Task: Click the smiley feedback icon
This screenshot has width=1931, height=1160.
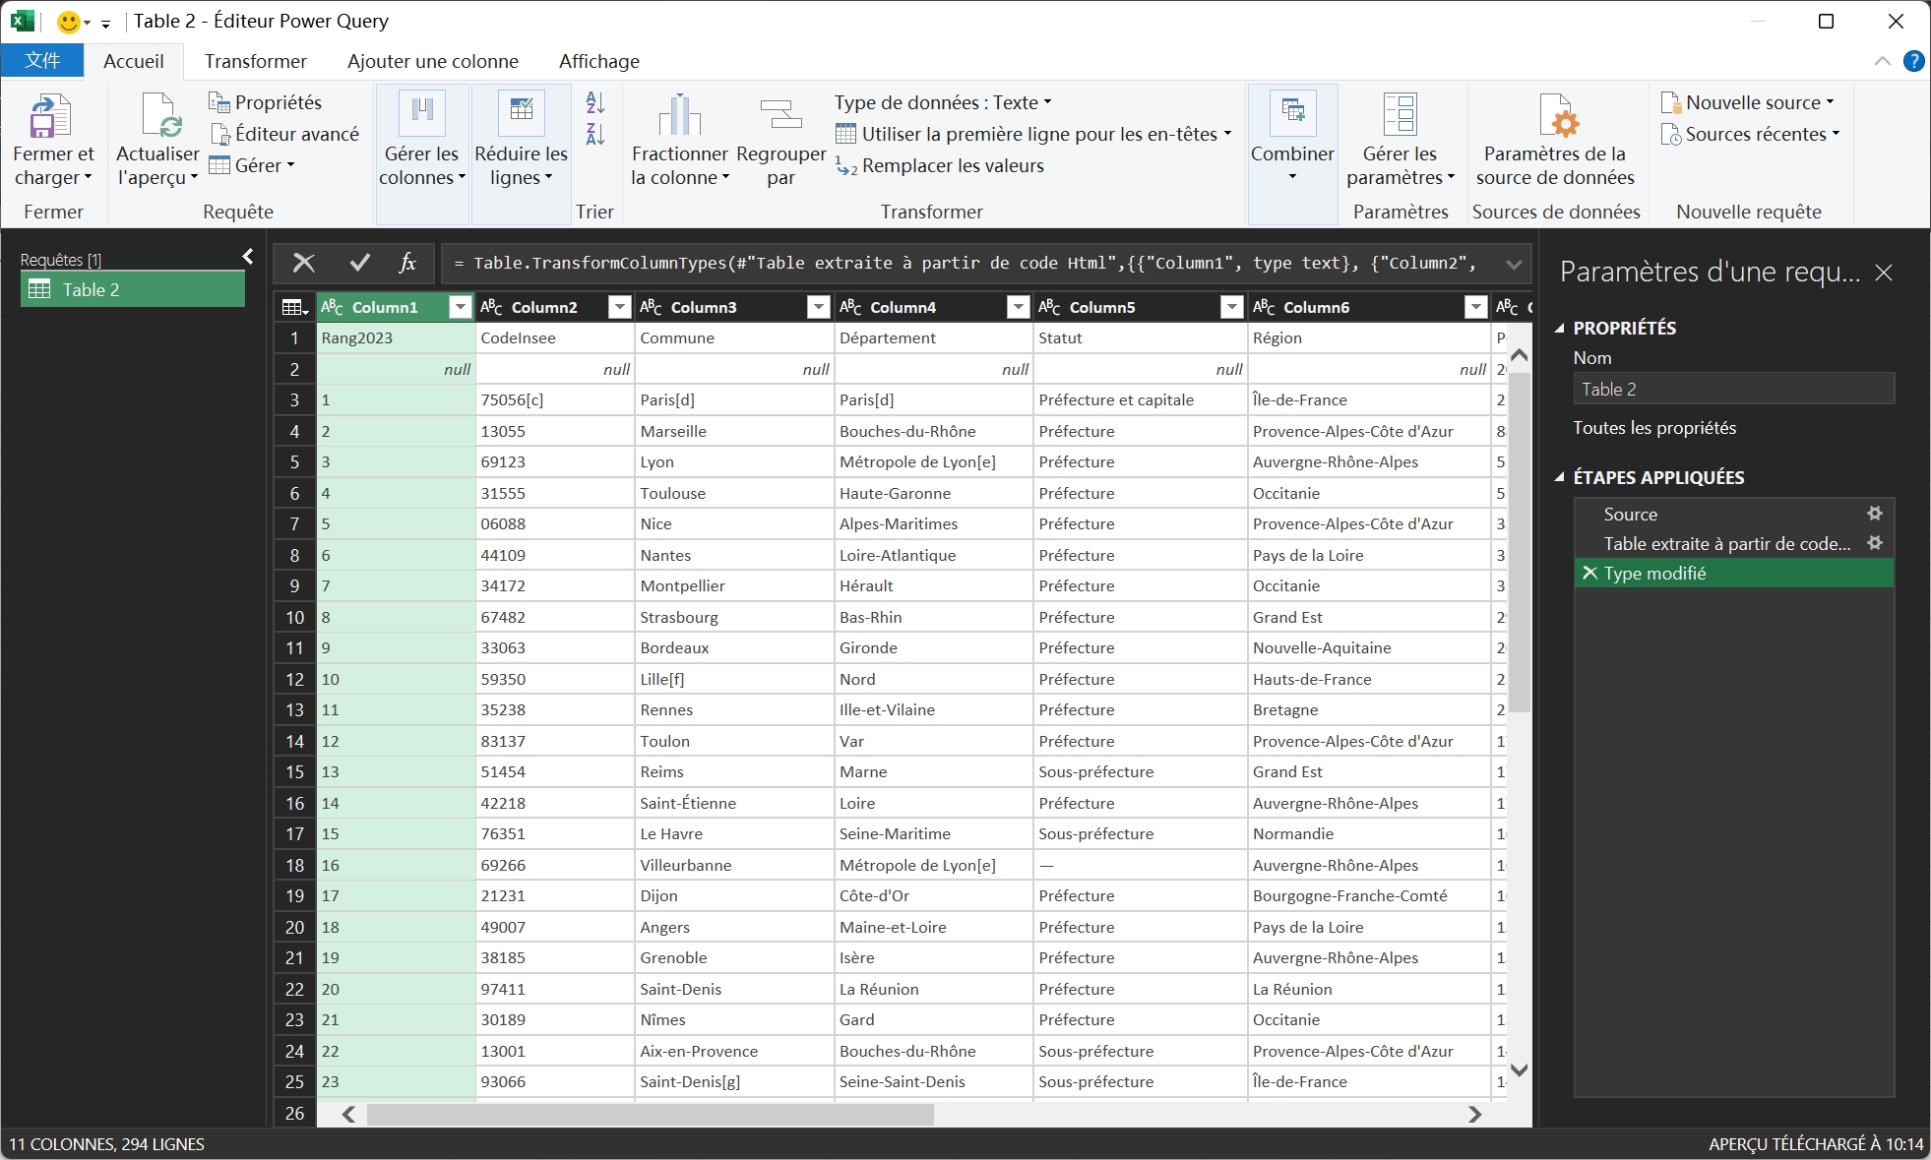Action: pyautogui.click(x=68, y=21)
